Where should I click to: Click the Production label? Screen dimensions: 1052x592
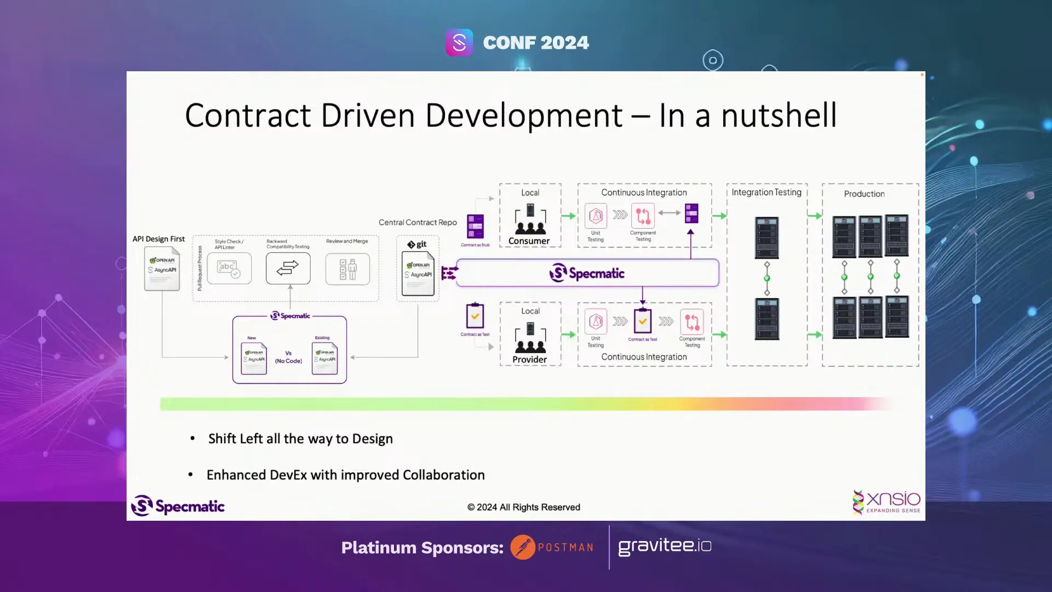864,193
